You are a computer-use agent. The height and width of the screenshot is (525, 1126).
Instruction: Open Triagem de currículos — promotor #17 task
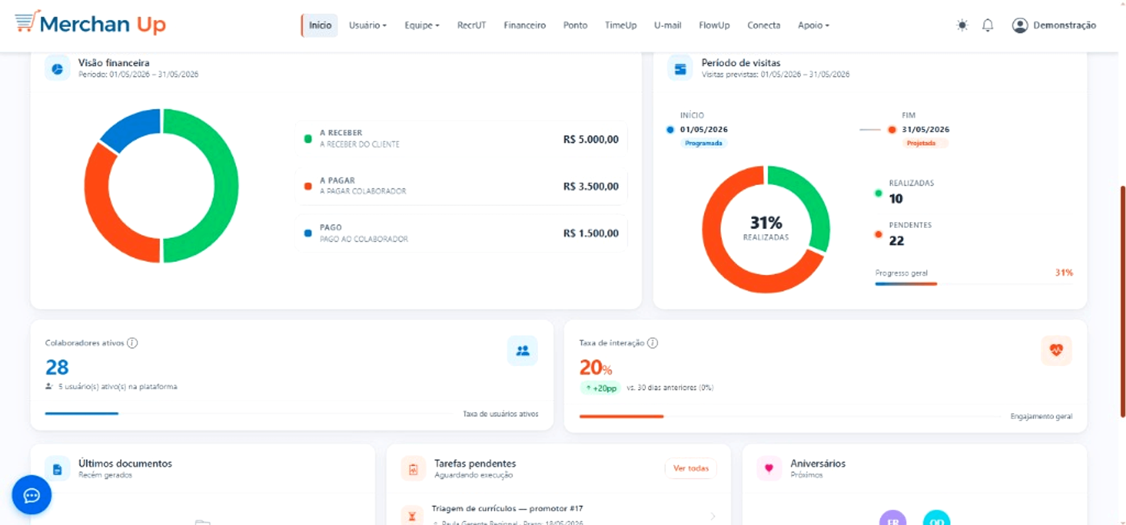[558, 515]
